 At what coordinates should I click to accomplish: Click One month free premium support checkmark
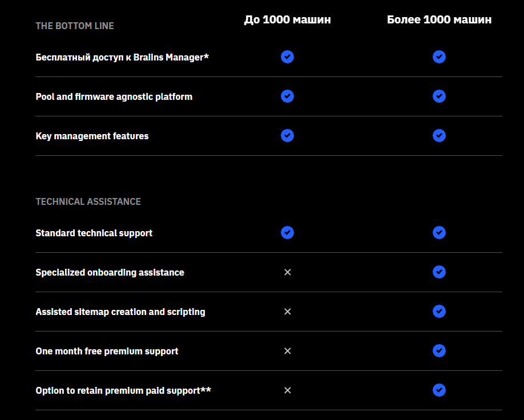tap(439, 351)
